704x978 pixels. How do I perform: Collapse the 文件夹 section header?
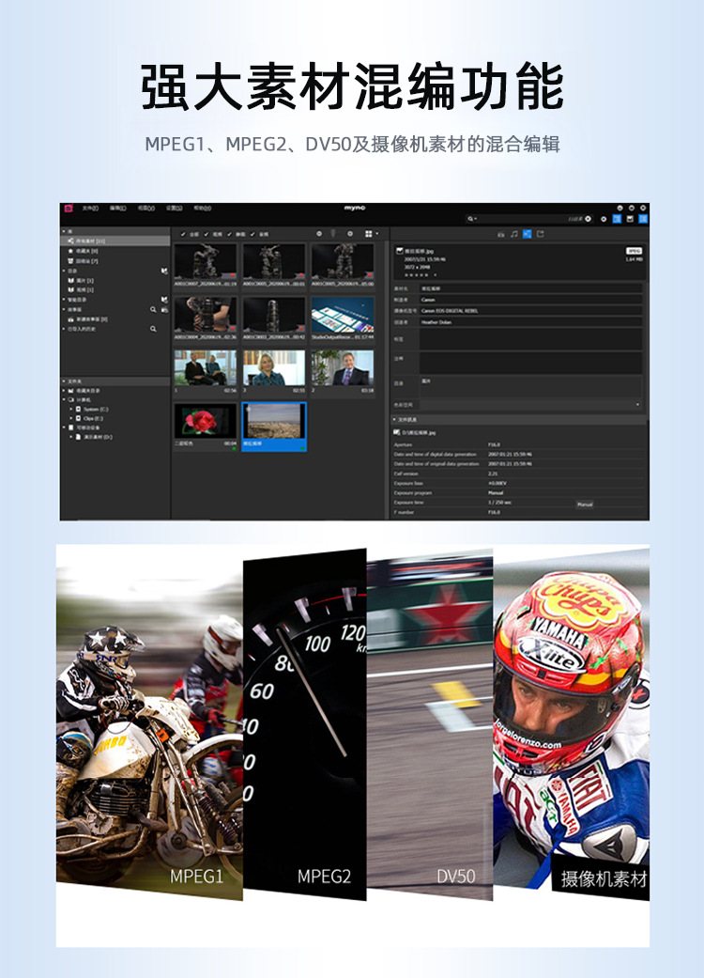[x=64, y=381]
